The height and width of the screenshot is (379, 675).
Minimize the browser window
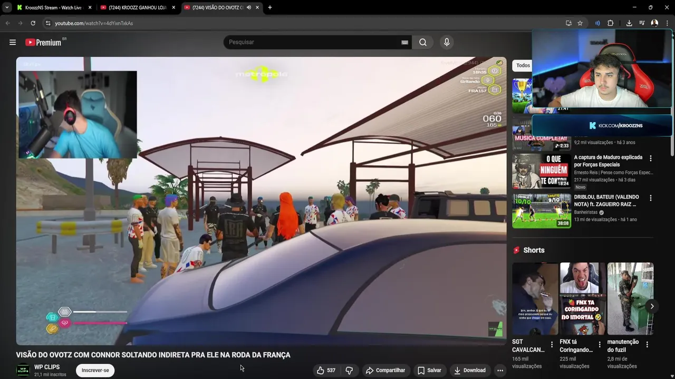[x=634, y=7]
